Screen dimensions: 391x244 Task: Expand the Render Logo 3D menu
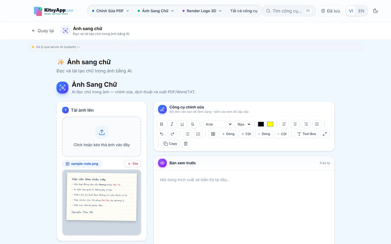[202, 11]
